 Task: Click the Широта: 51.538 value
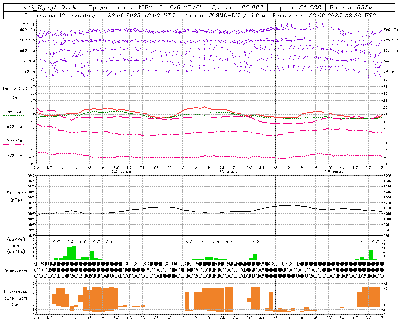[296, 7]
